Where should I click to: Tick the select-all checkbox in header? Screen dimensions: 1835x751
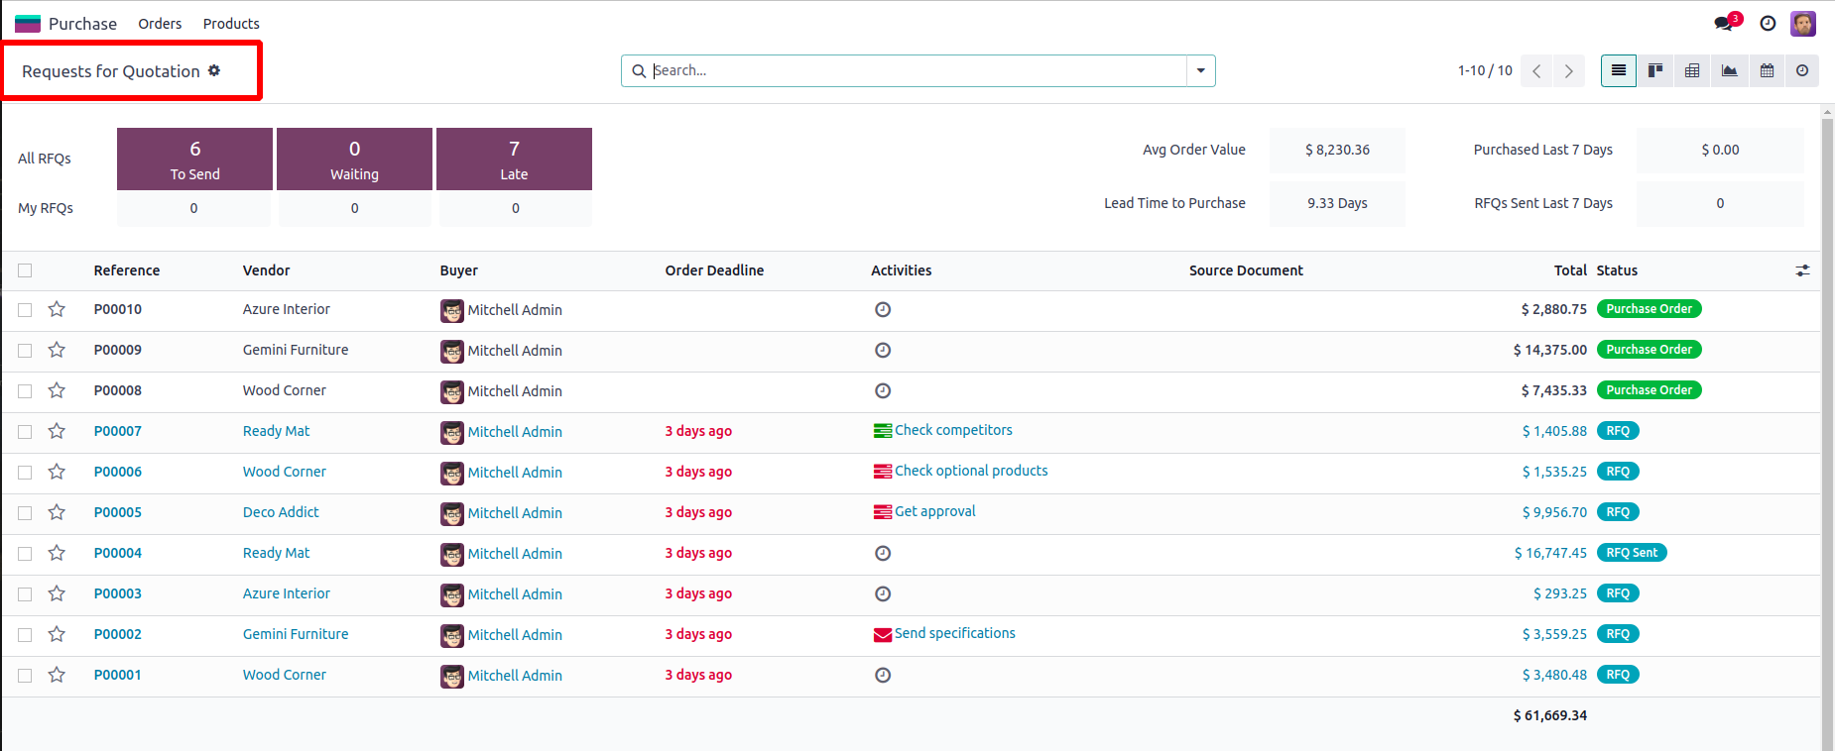pyautogui.click(x=25, y=270)
